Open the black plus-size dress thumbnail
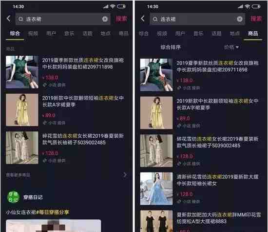 [x=156, y=221]
